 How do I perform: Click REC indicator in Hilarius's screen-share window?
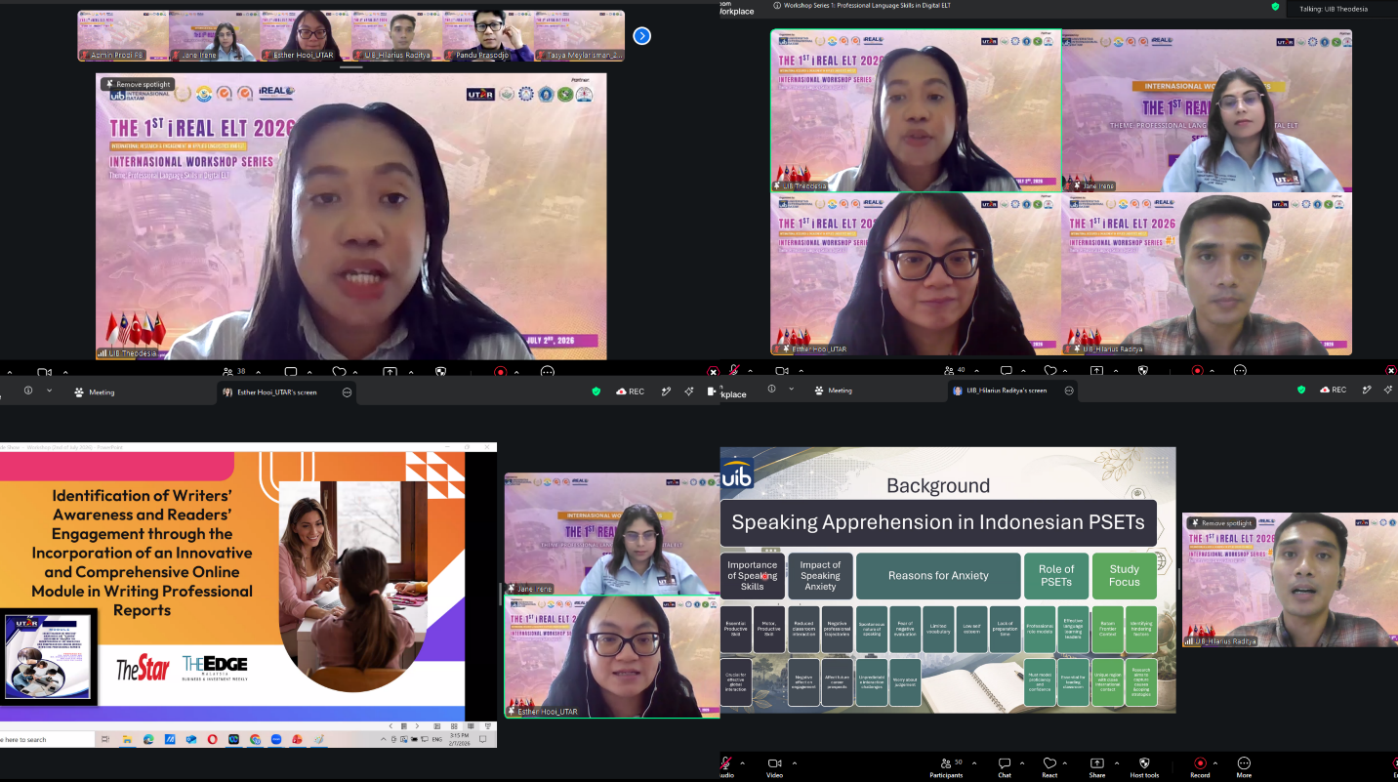1333,390
